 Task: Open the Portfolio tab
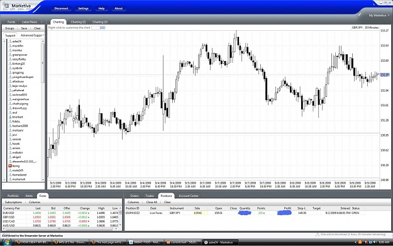pos(13,196)
